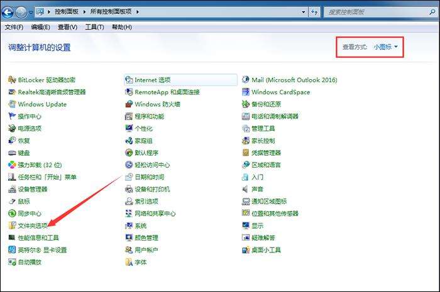Image resolution: width=440 pixels, height=292 pixels.
Task: Open the 编辑(E) menu
Action: tap(40, 27)
